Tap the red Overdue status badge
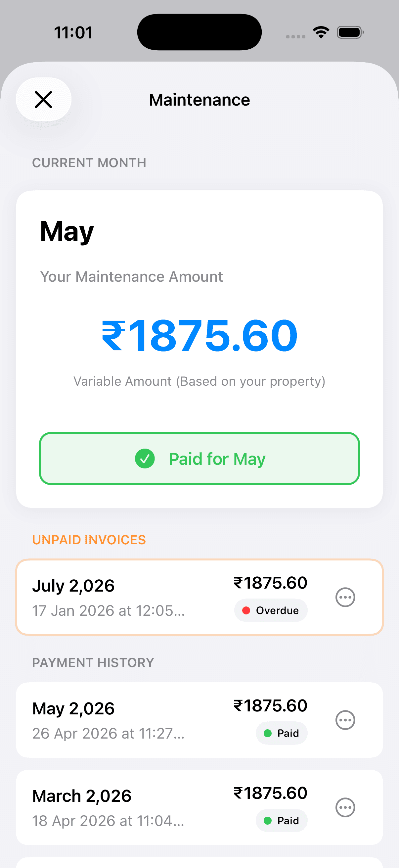This screenshot has width=399, height=868. click(271, 610)
